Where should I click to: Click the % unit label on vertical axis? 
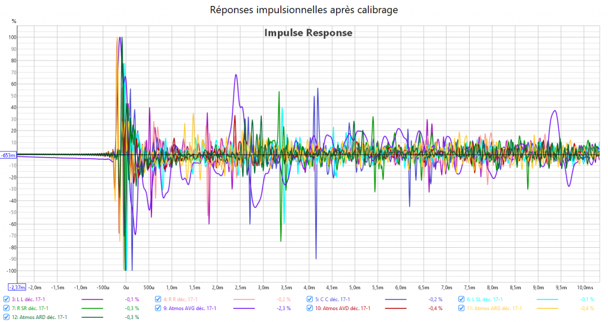pyautogui.click(x=14, y=21)
